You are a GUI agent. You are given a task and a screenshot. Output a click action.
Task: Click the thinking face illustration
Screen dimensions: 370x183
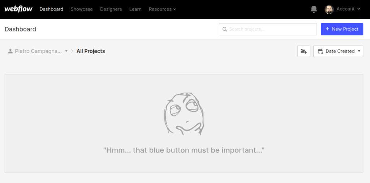coord(184,114)
